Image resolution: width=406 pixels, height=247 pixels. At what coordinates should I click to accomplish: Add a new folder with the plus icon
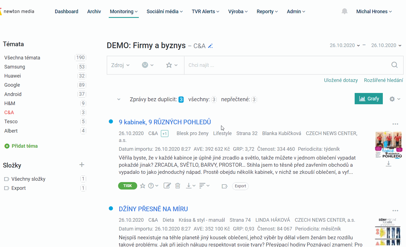click(82, 165)
